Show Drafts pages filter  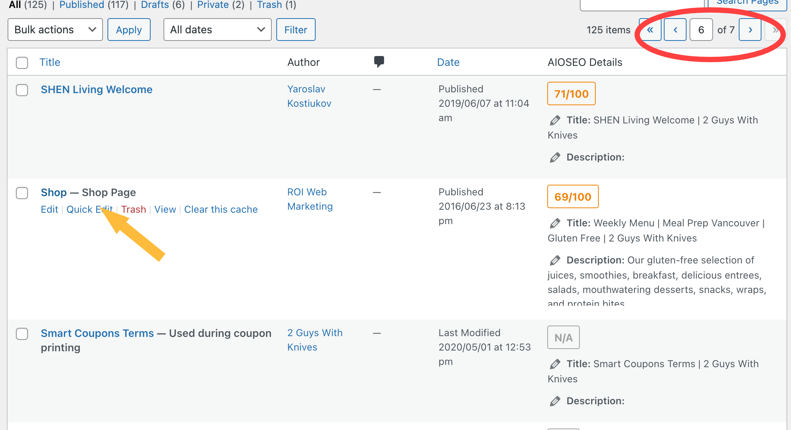click(x=154, y=5)
